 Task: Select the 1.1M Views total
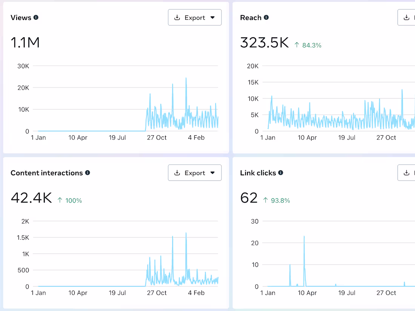click(25, 43)
